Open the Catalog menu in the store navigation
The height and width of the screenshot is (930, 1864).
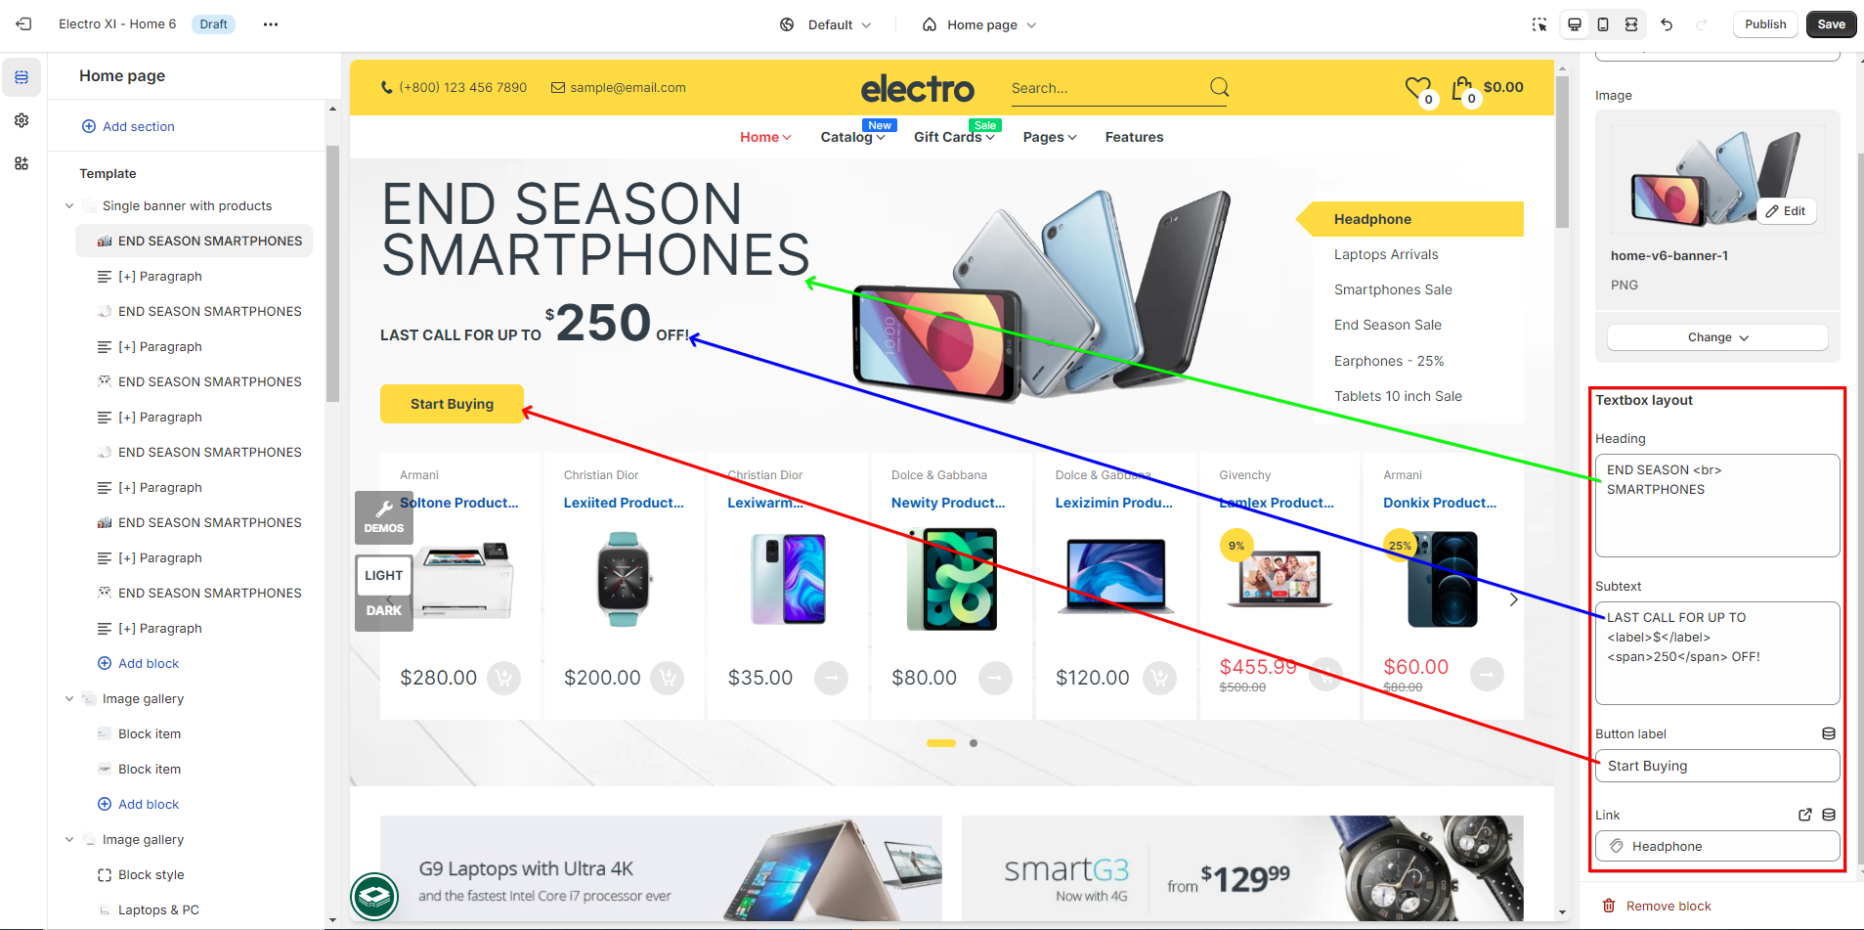(x=852, y=137)
